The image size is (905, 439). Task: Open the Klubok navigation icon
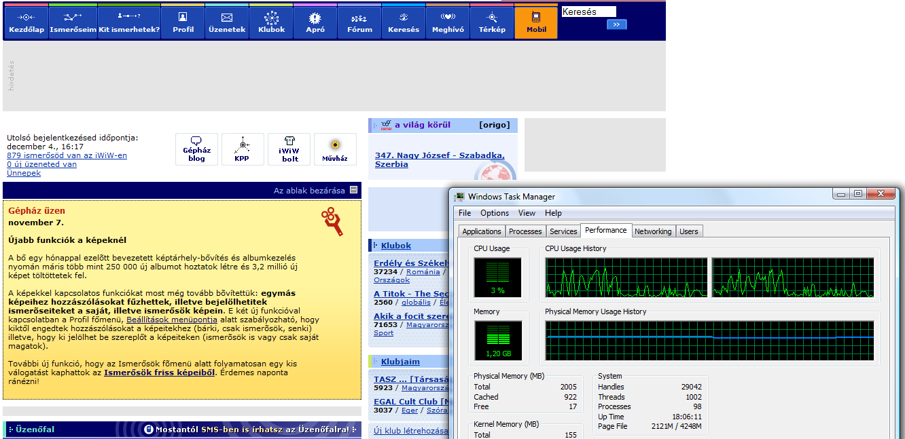point(271,22)
